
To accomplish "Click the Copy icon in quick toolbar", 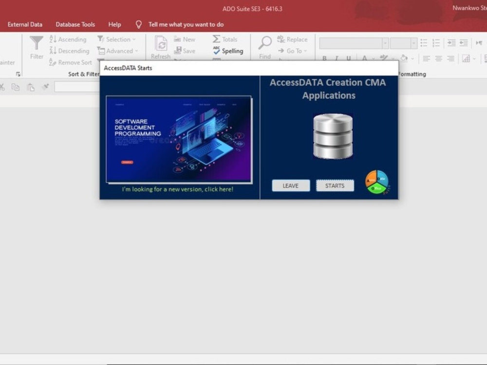I will pyautogui.click(x=15, y=87).
